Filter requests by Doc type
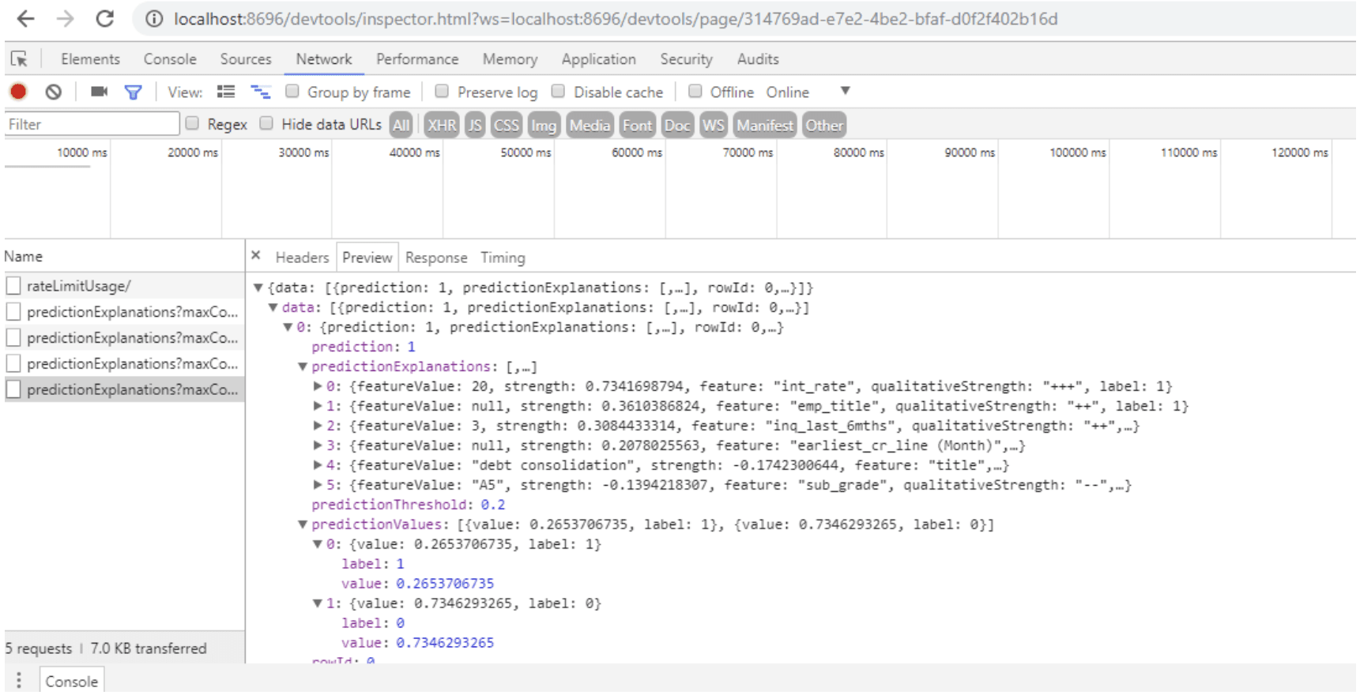 pos(677,125)
